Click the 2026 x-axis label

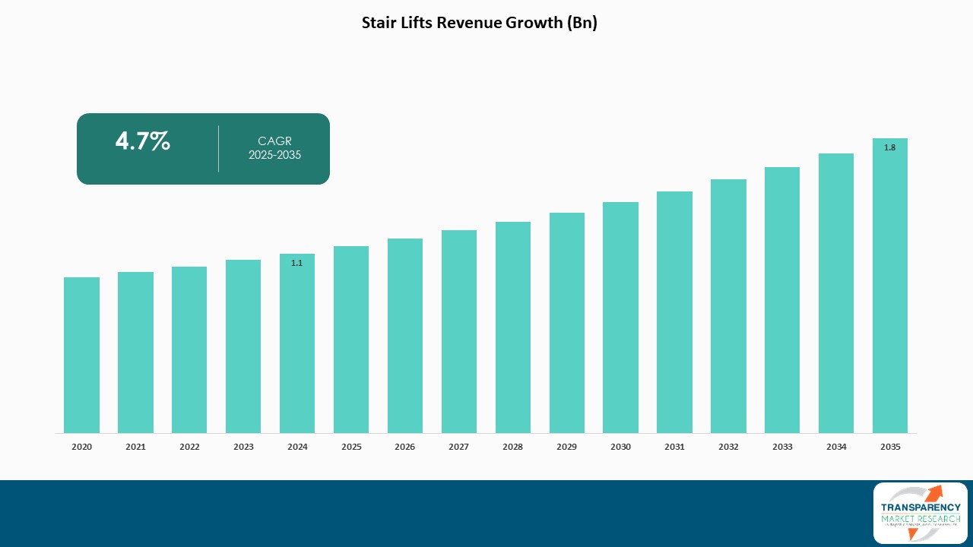pos(405,447)
